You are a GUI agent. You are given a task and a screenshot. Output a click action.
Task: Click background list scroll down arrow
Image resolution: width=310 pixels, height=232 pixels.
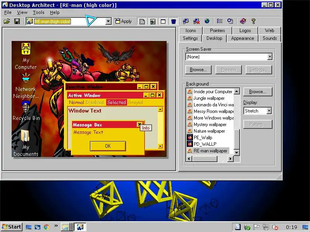click(237, 152)
